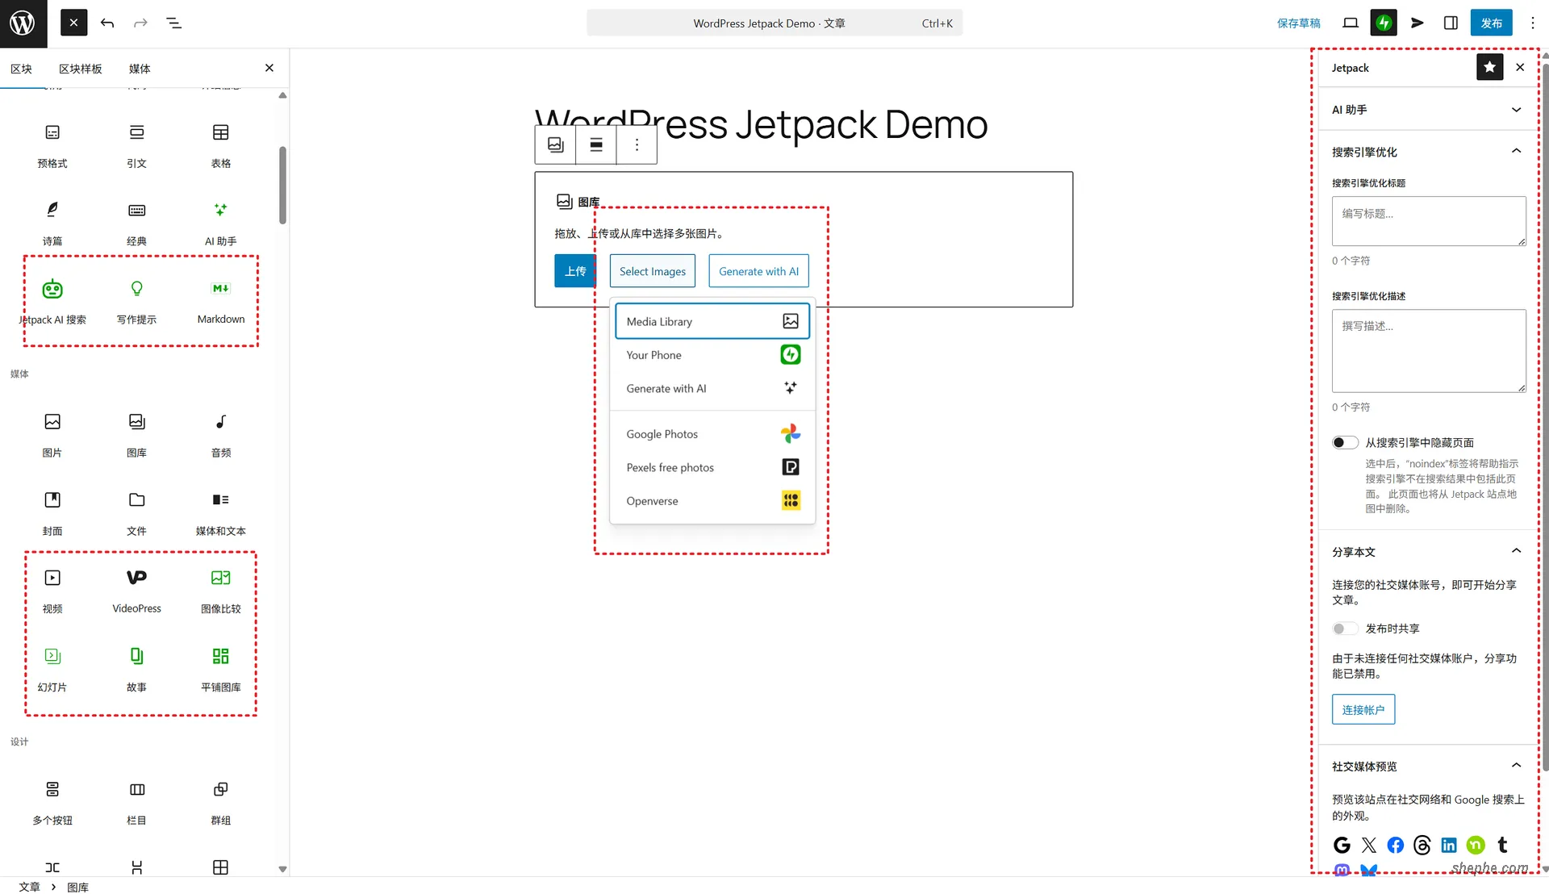Choose Openverse from the media source menu
The width and height of the screenshot is (1549, 894).
652,500
